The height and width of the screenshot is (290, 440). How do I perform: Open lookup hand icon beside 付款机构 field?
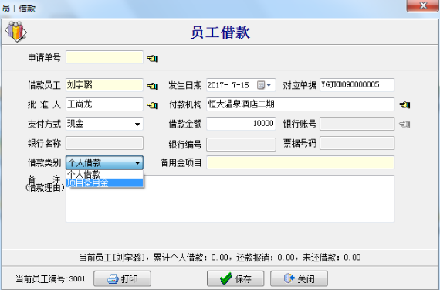[404, 105]
